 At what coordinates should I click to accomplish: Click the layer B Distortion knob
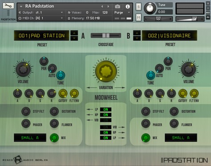(x=174, y=111)
